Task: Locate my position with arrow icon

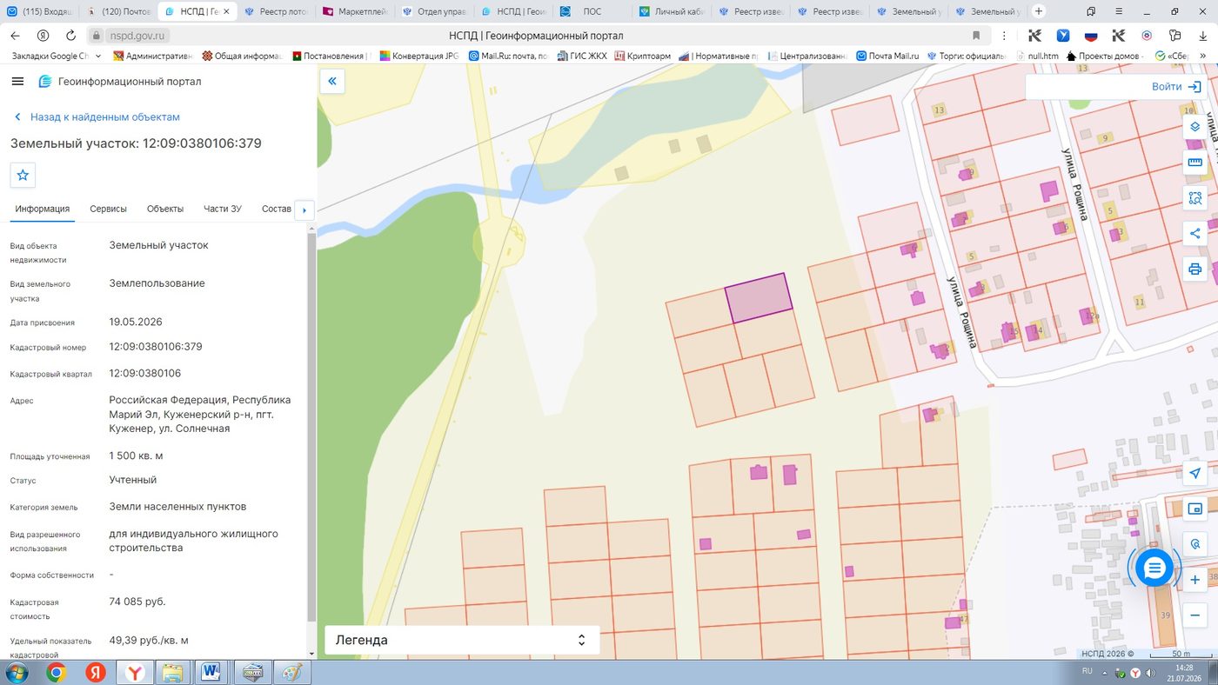Action: tap(1195, 473)
